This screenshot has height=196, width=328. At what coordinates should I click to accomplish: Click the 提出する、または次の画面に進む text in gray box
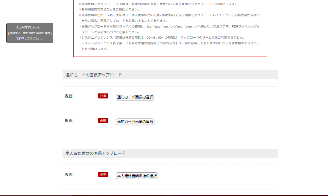30,33
